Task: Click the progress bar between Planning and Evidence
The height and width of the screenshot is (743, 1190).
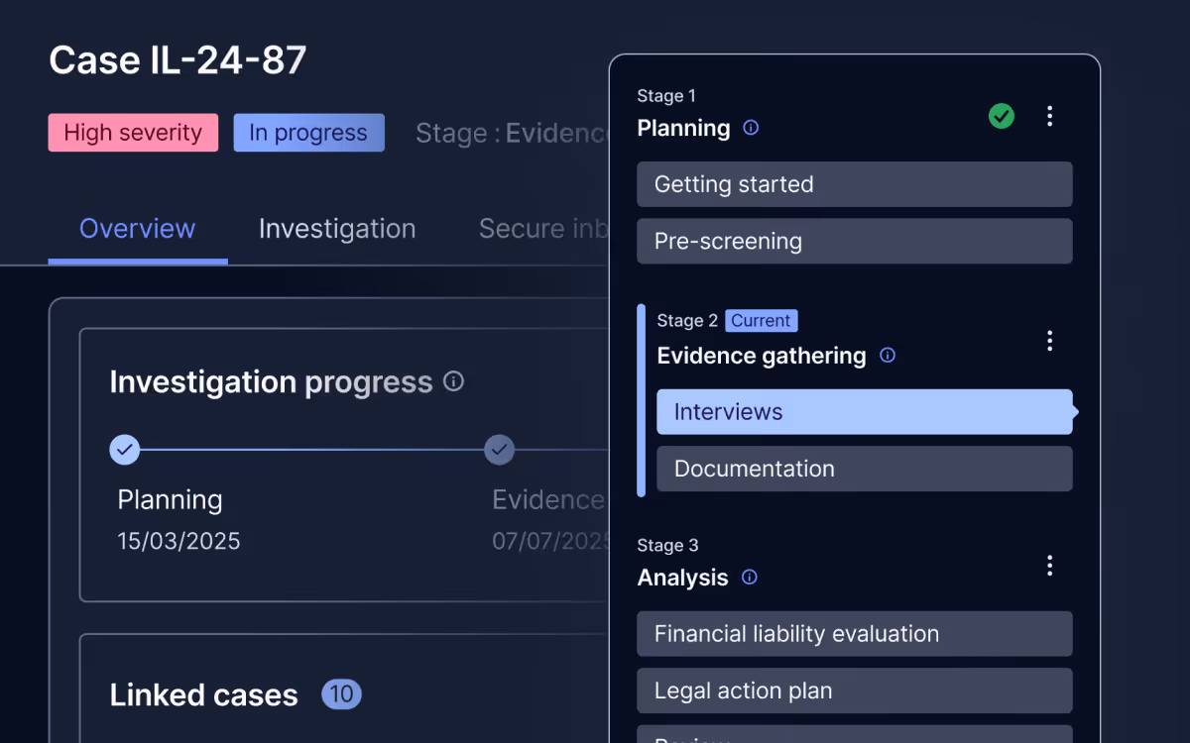Action: tap(311, 450)
